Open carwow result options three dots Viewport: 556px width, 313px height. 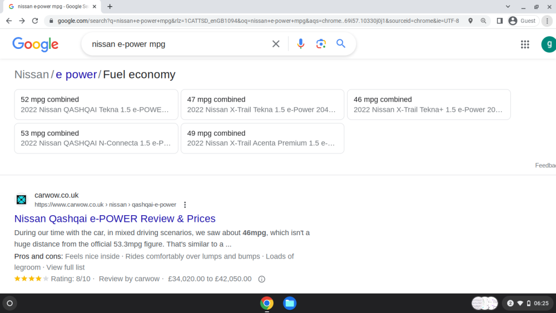point(185,205)
